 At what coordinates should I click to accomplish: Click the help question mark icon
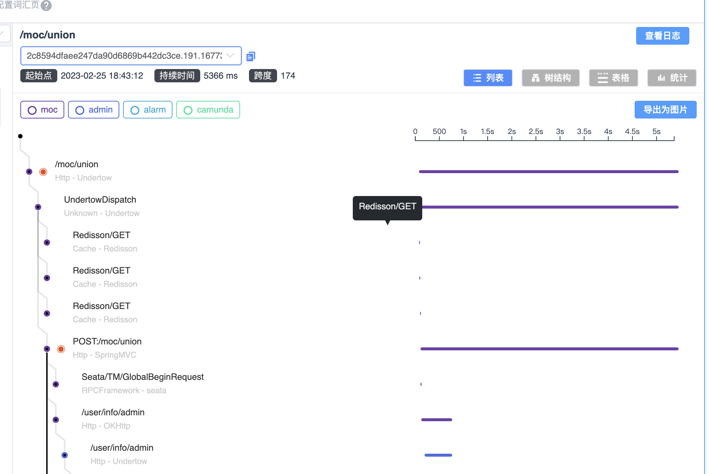tap(46, 6)
